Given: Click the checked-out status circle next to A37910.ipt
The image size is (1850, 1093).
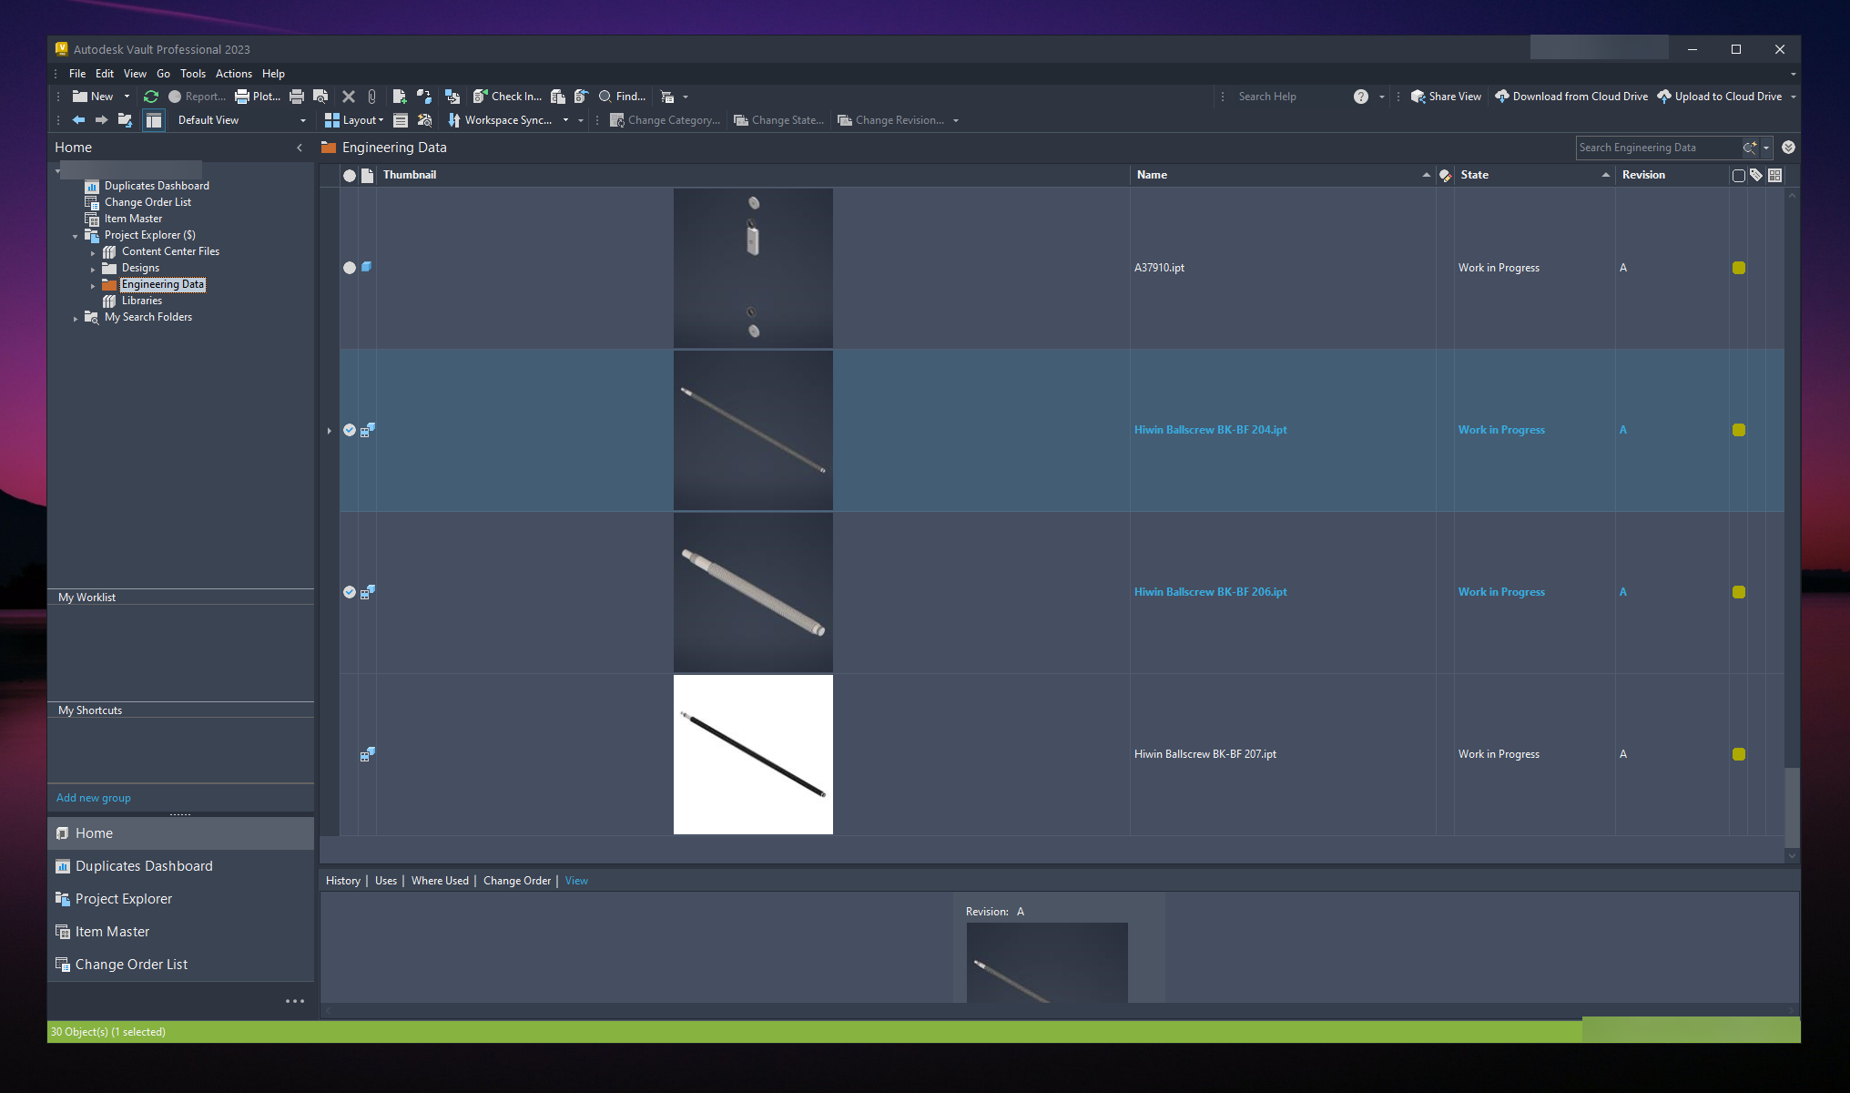Looking at the screenshot, I should [350, 267].
